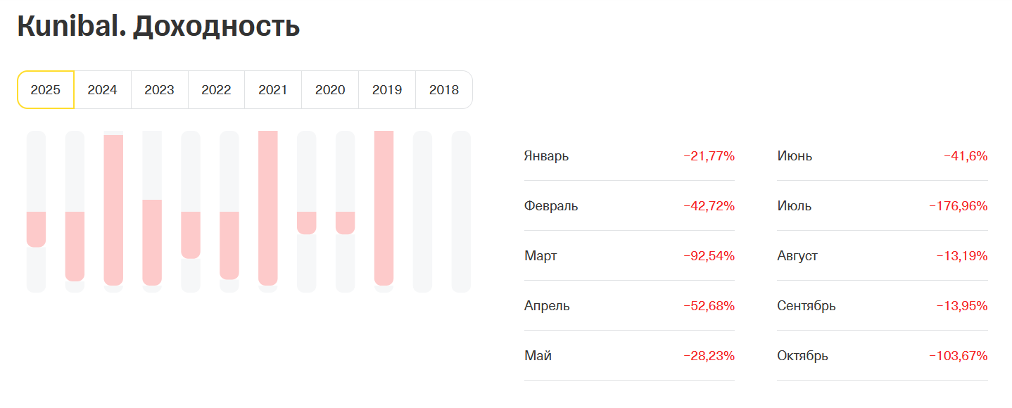Image resolution: width=1012 pixels, height=408 pixels.
Task: Click the empty twelfth (December) bar
Action: [x=461, y=211]
